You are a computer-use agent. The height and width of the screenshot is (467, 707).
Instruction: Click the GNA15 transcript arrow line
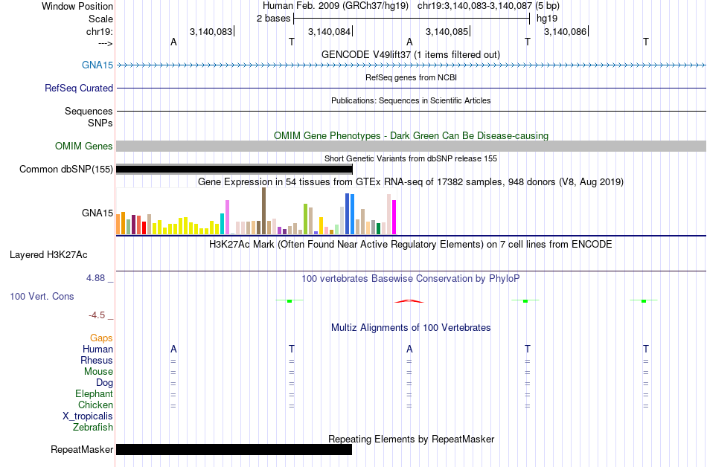411,65
